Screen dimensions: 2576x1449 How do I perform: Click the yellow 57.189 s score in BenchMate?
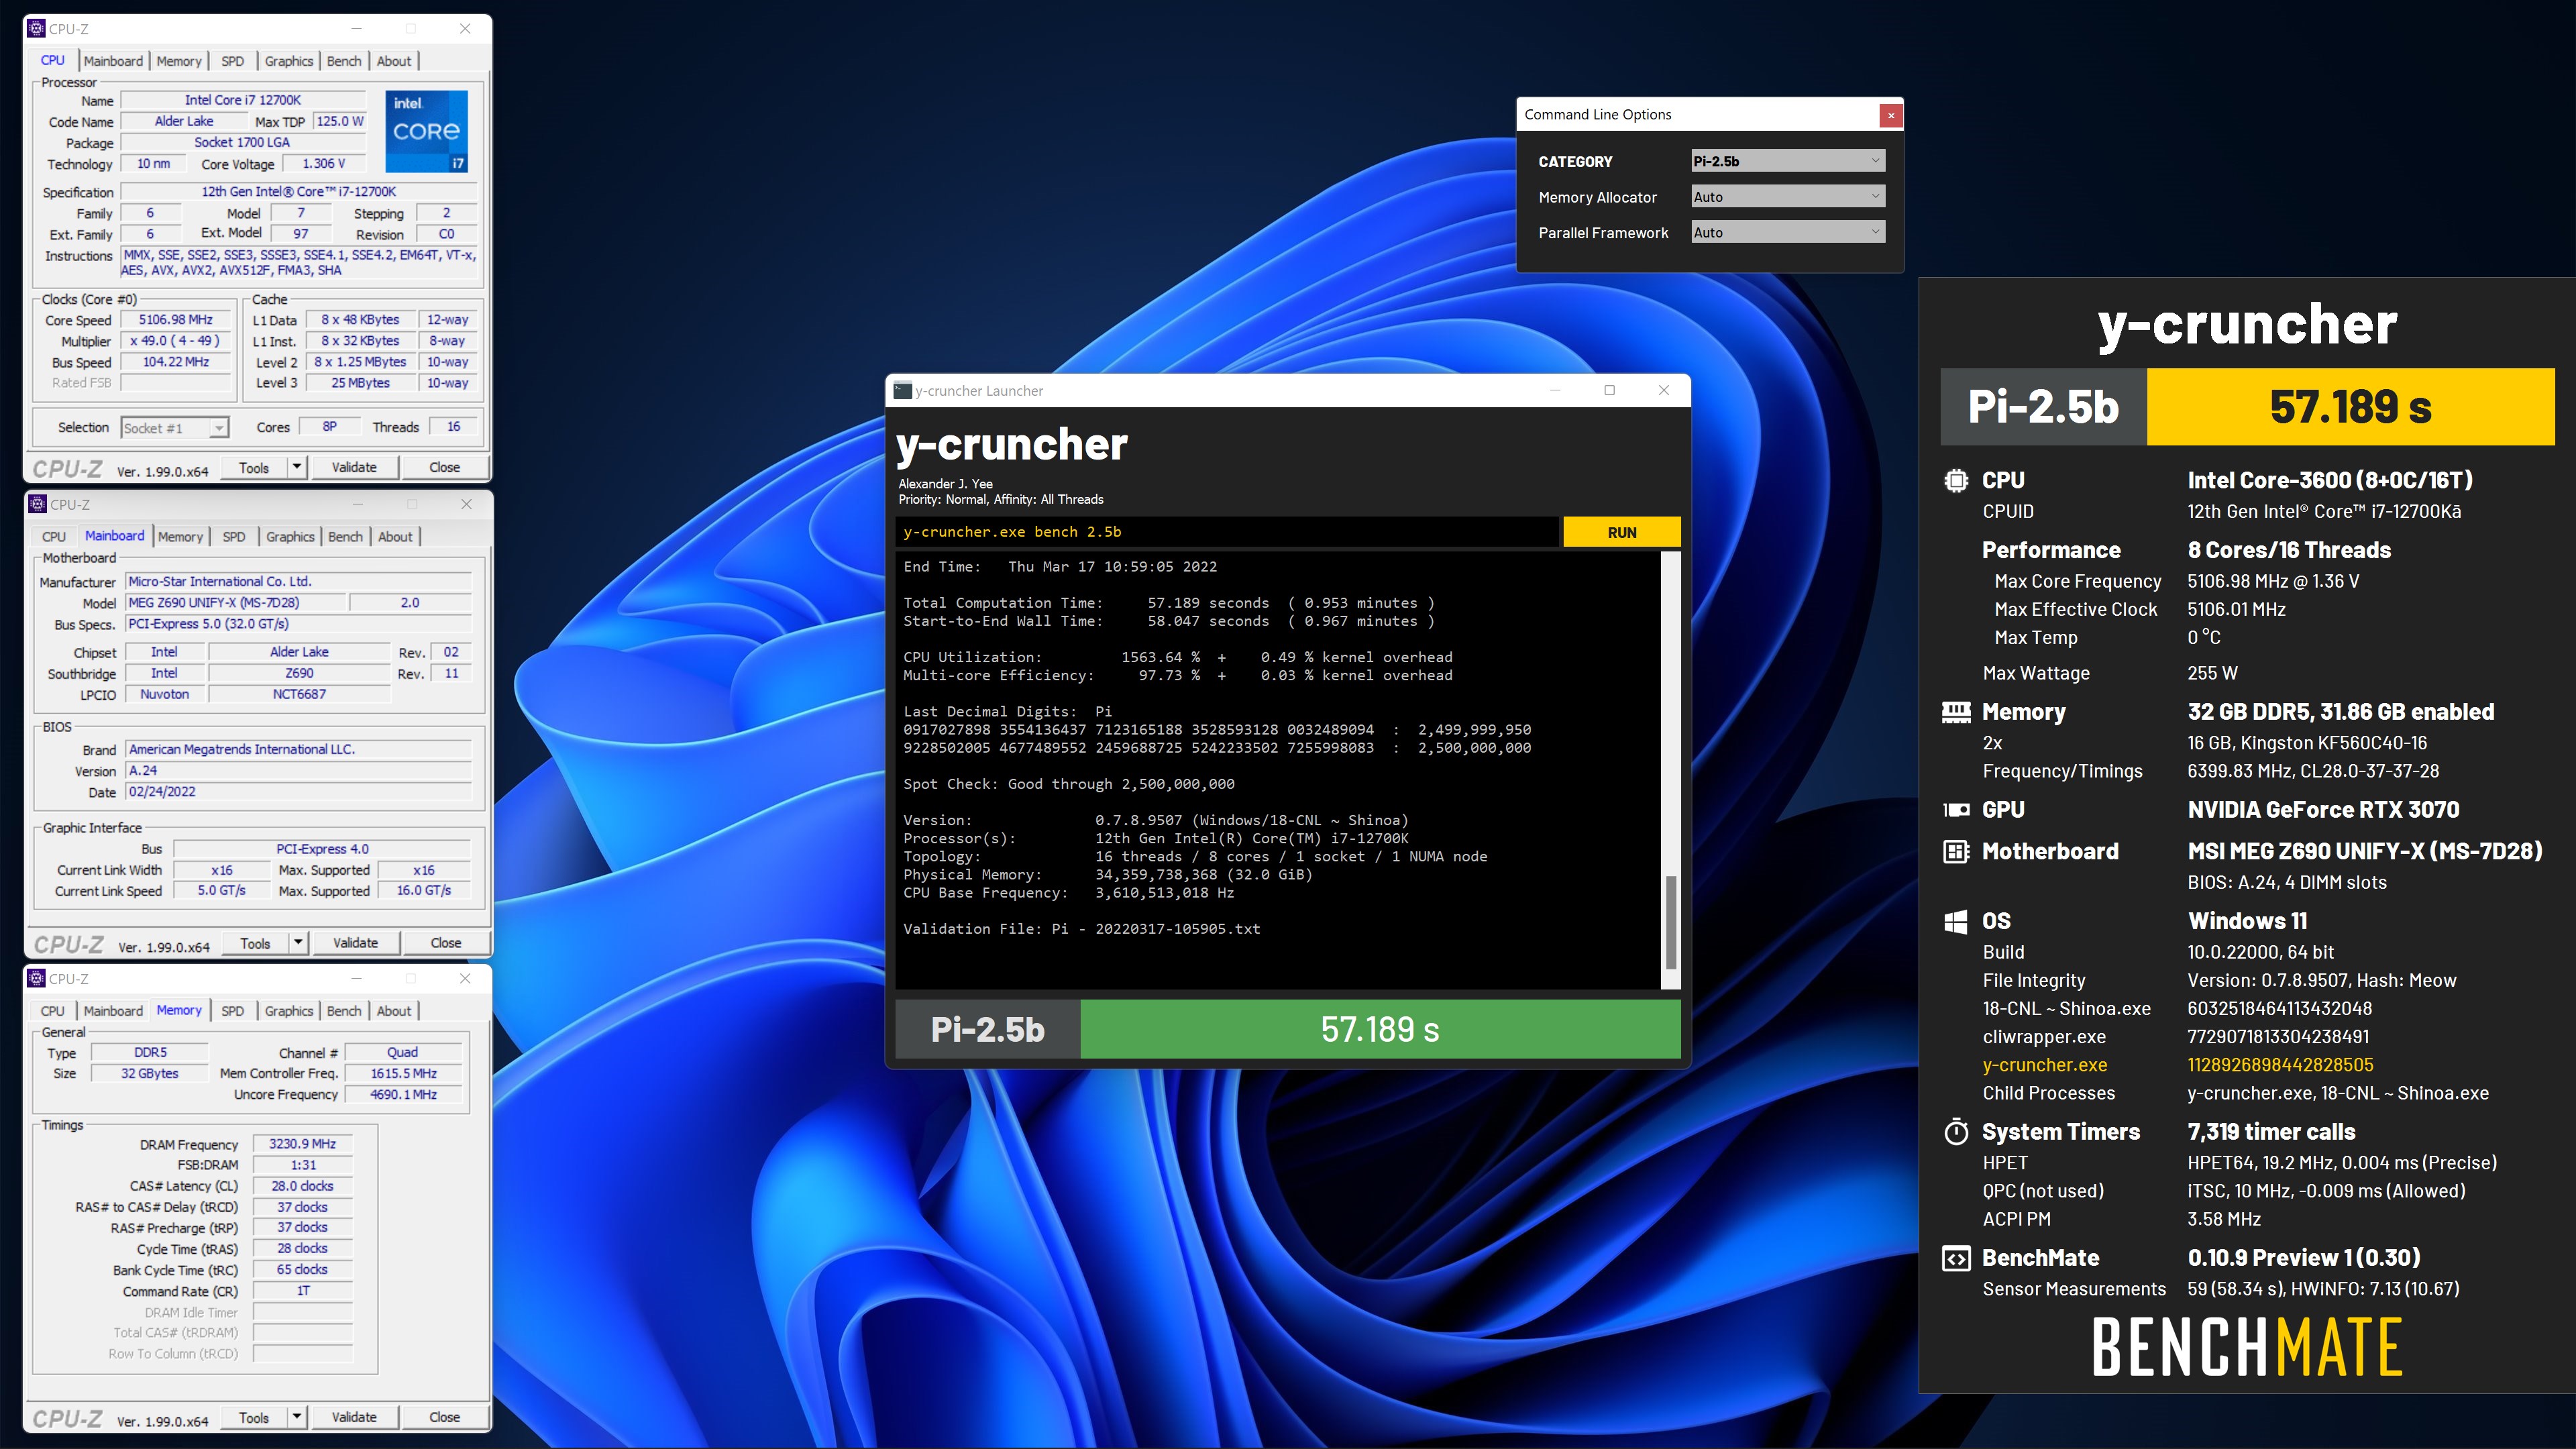[x=2350, y=407]
